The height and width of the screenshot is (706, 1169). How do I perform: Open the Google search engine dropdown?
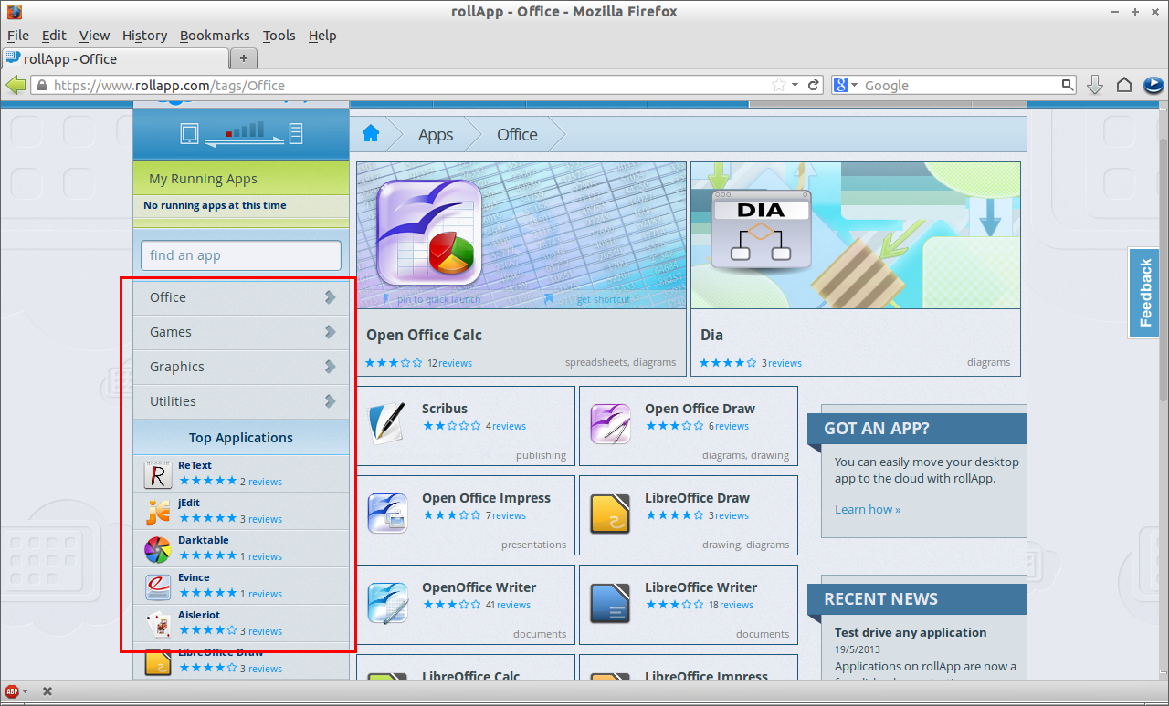pyautogui.click(x=845, y=85)
